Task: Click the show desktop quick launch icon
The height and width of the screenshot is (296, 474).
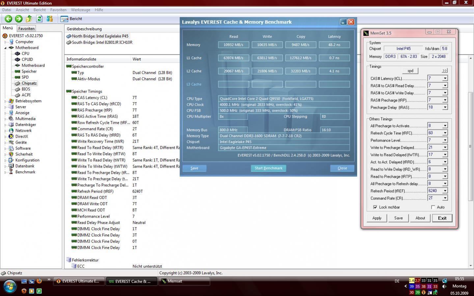Action: coord(24,281)
